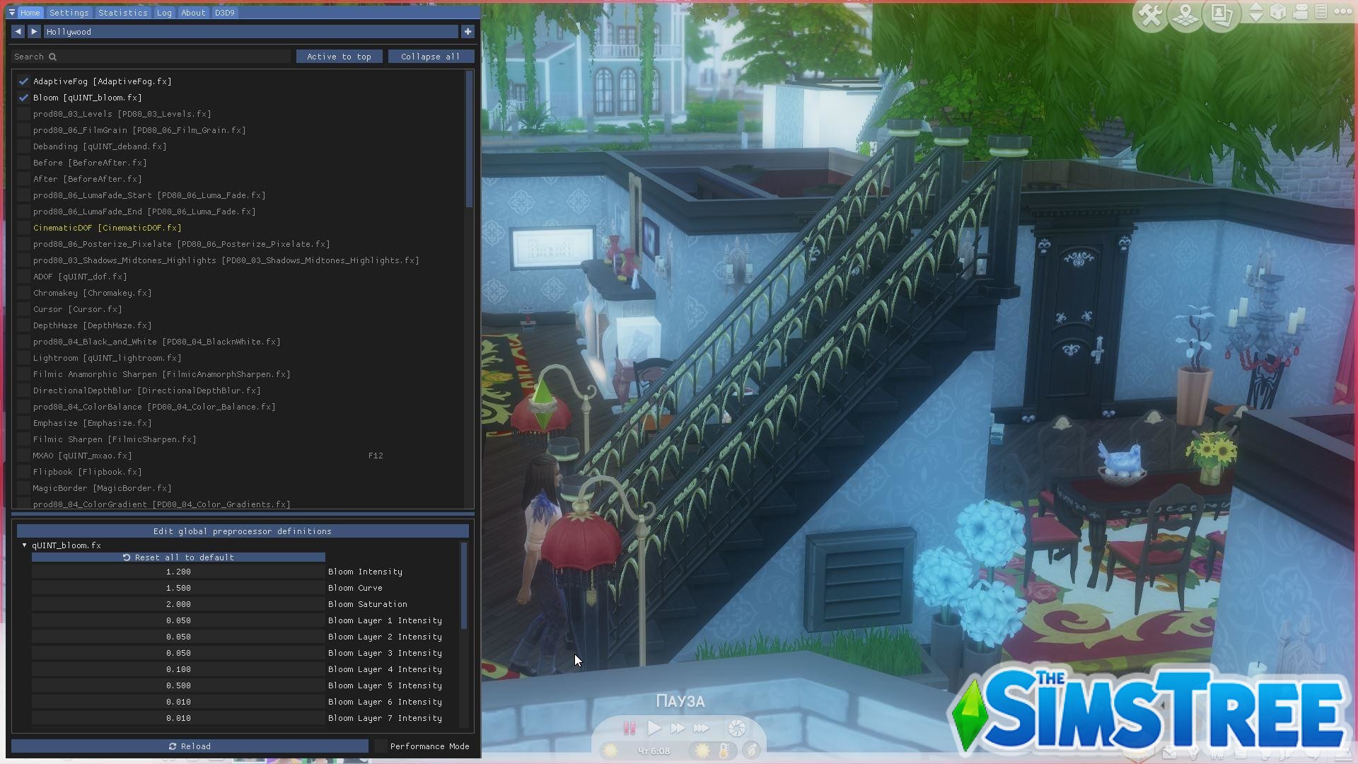Open the Gallery photos icon
This screenshot has height=764, width=1358.
(1221, 15)
